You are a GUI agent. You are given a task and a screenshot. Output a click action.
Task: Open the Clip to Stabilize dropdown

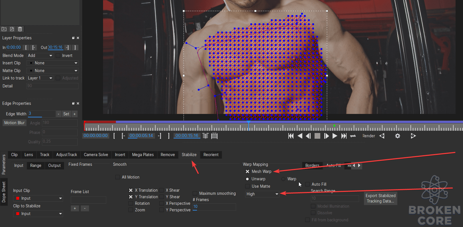click(x=38, y=214)
